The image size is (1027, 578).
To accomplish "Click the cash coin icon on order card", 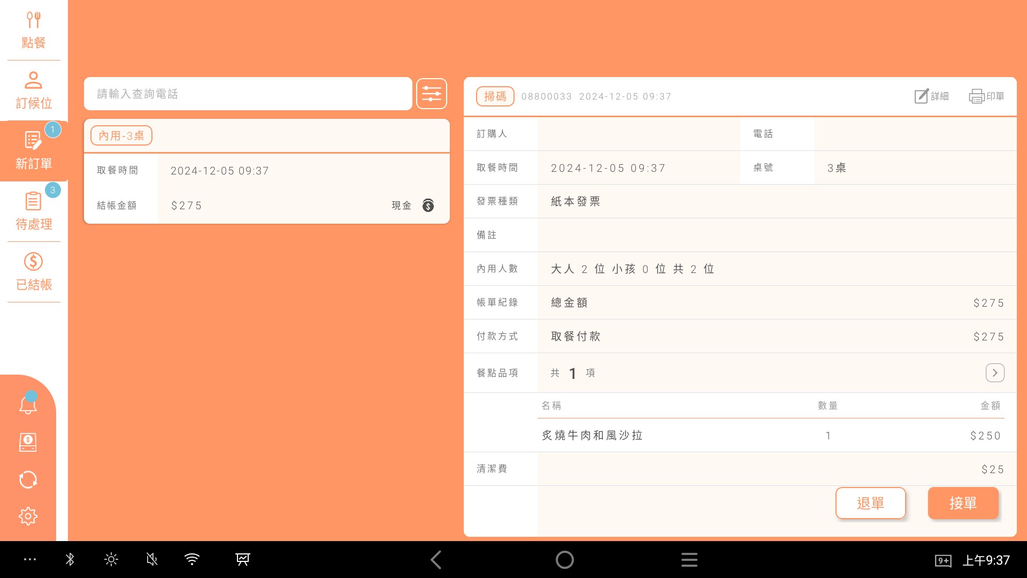I will tap(428, 206).
